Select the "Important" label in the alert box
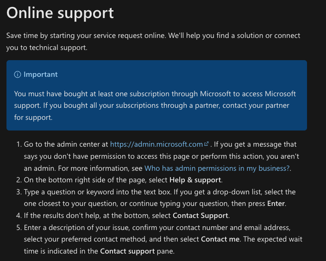The height and width of the screenshot is (261, 326). click(x=41, y=75)
